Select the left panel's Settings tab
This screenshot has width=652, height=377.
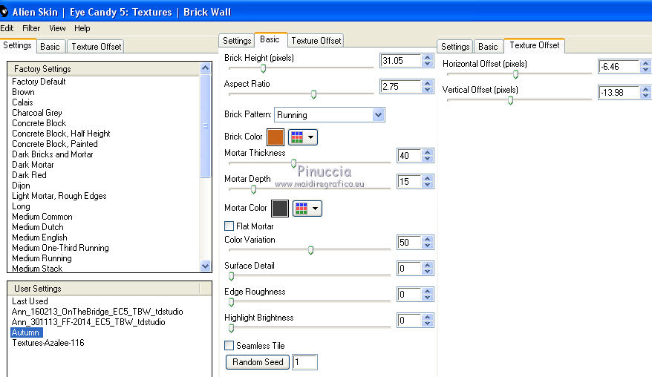[18, 45]
